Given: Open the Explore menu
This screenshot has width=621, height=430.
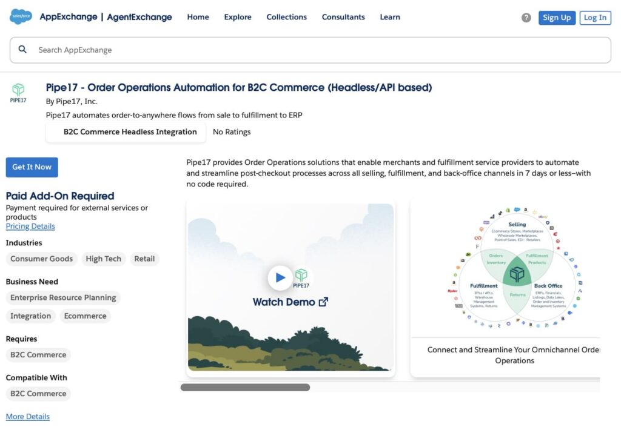Looking at the screenshot, I should (x=237, y=18).
